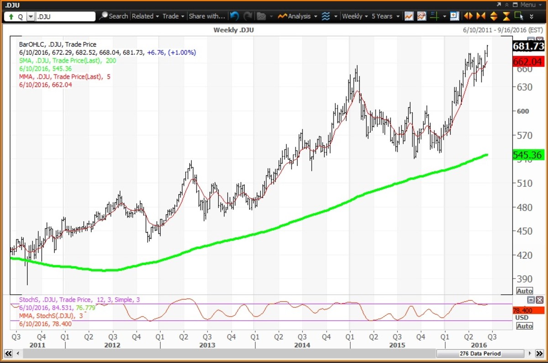
Task: Click the zoom selection rectangle icon
Action: tap(519, 16)
